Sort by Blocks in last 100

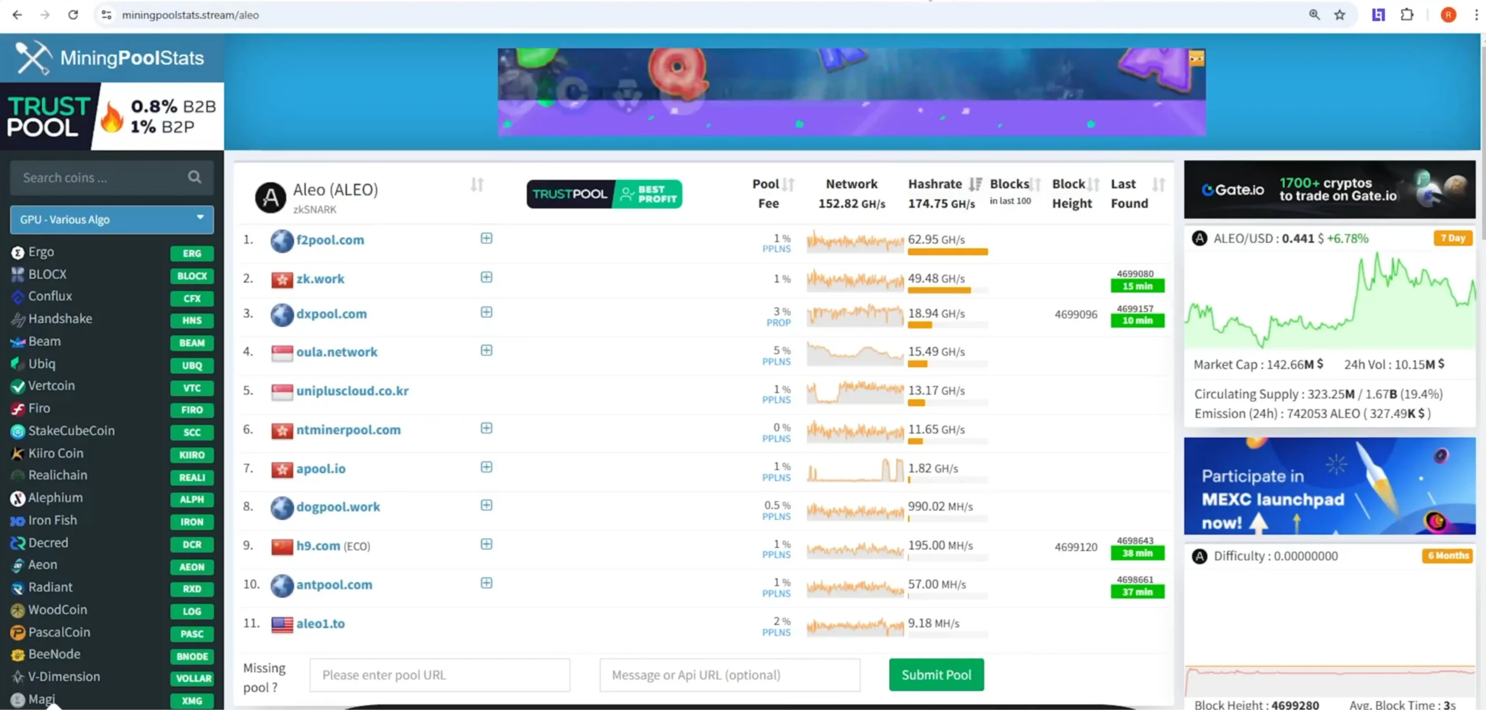pyautogui.click(x=1035, y=185)
